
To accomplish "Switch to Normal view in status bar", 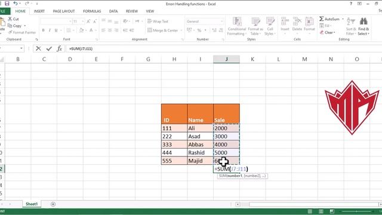I will pyautogui.click(x=310, y=211).
